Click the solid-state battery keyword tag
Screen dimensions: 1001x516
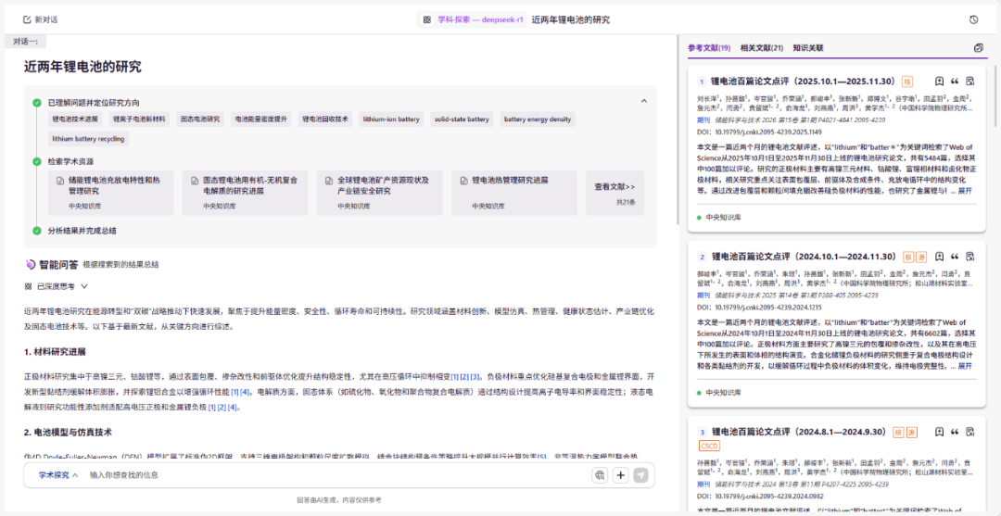(x=462, y=120)
